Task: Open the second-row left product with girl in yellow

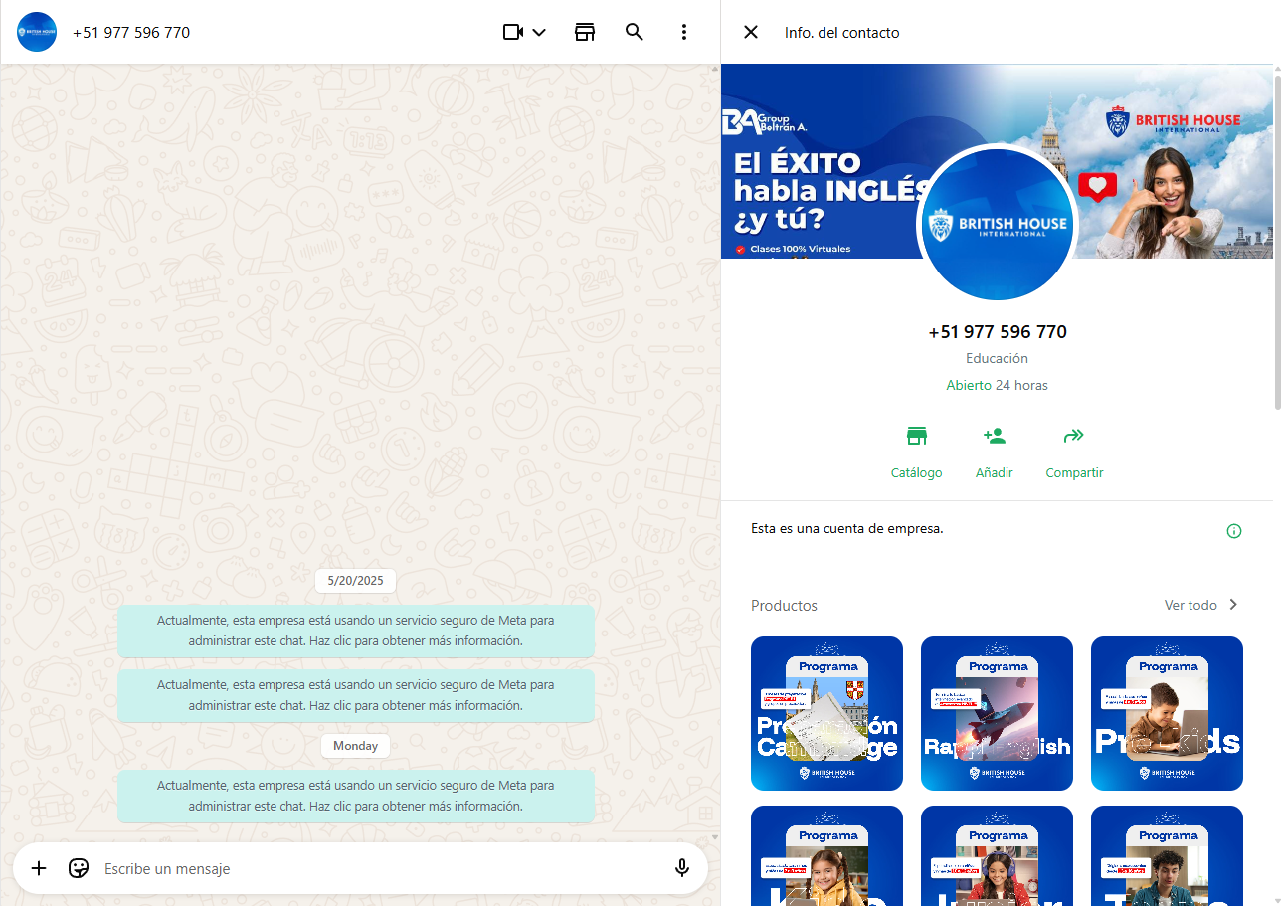Action: tap(826, 855)
